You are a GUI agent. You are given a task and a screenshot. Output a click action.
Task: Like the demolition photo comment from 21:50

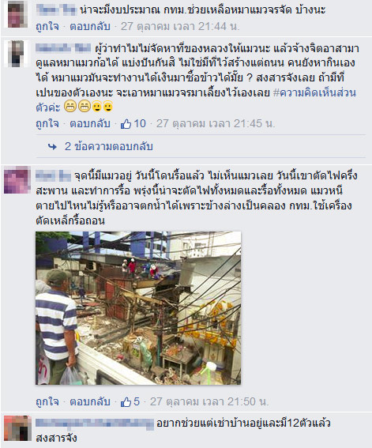pos(47,401)
